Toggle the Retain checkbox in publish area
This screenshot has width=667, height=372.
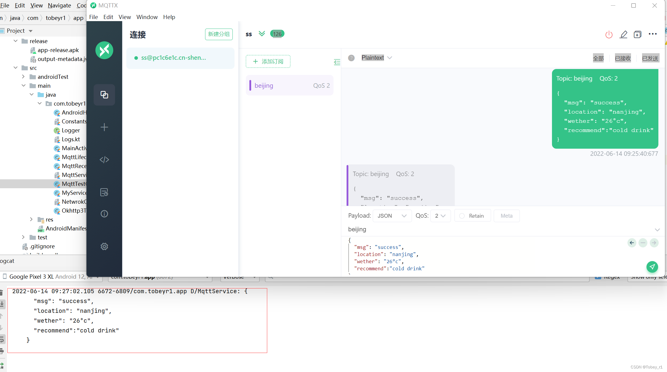click(461, 216)
